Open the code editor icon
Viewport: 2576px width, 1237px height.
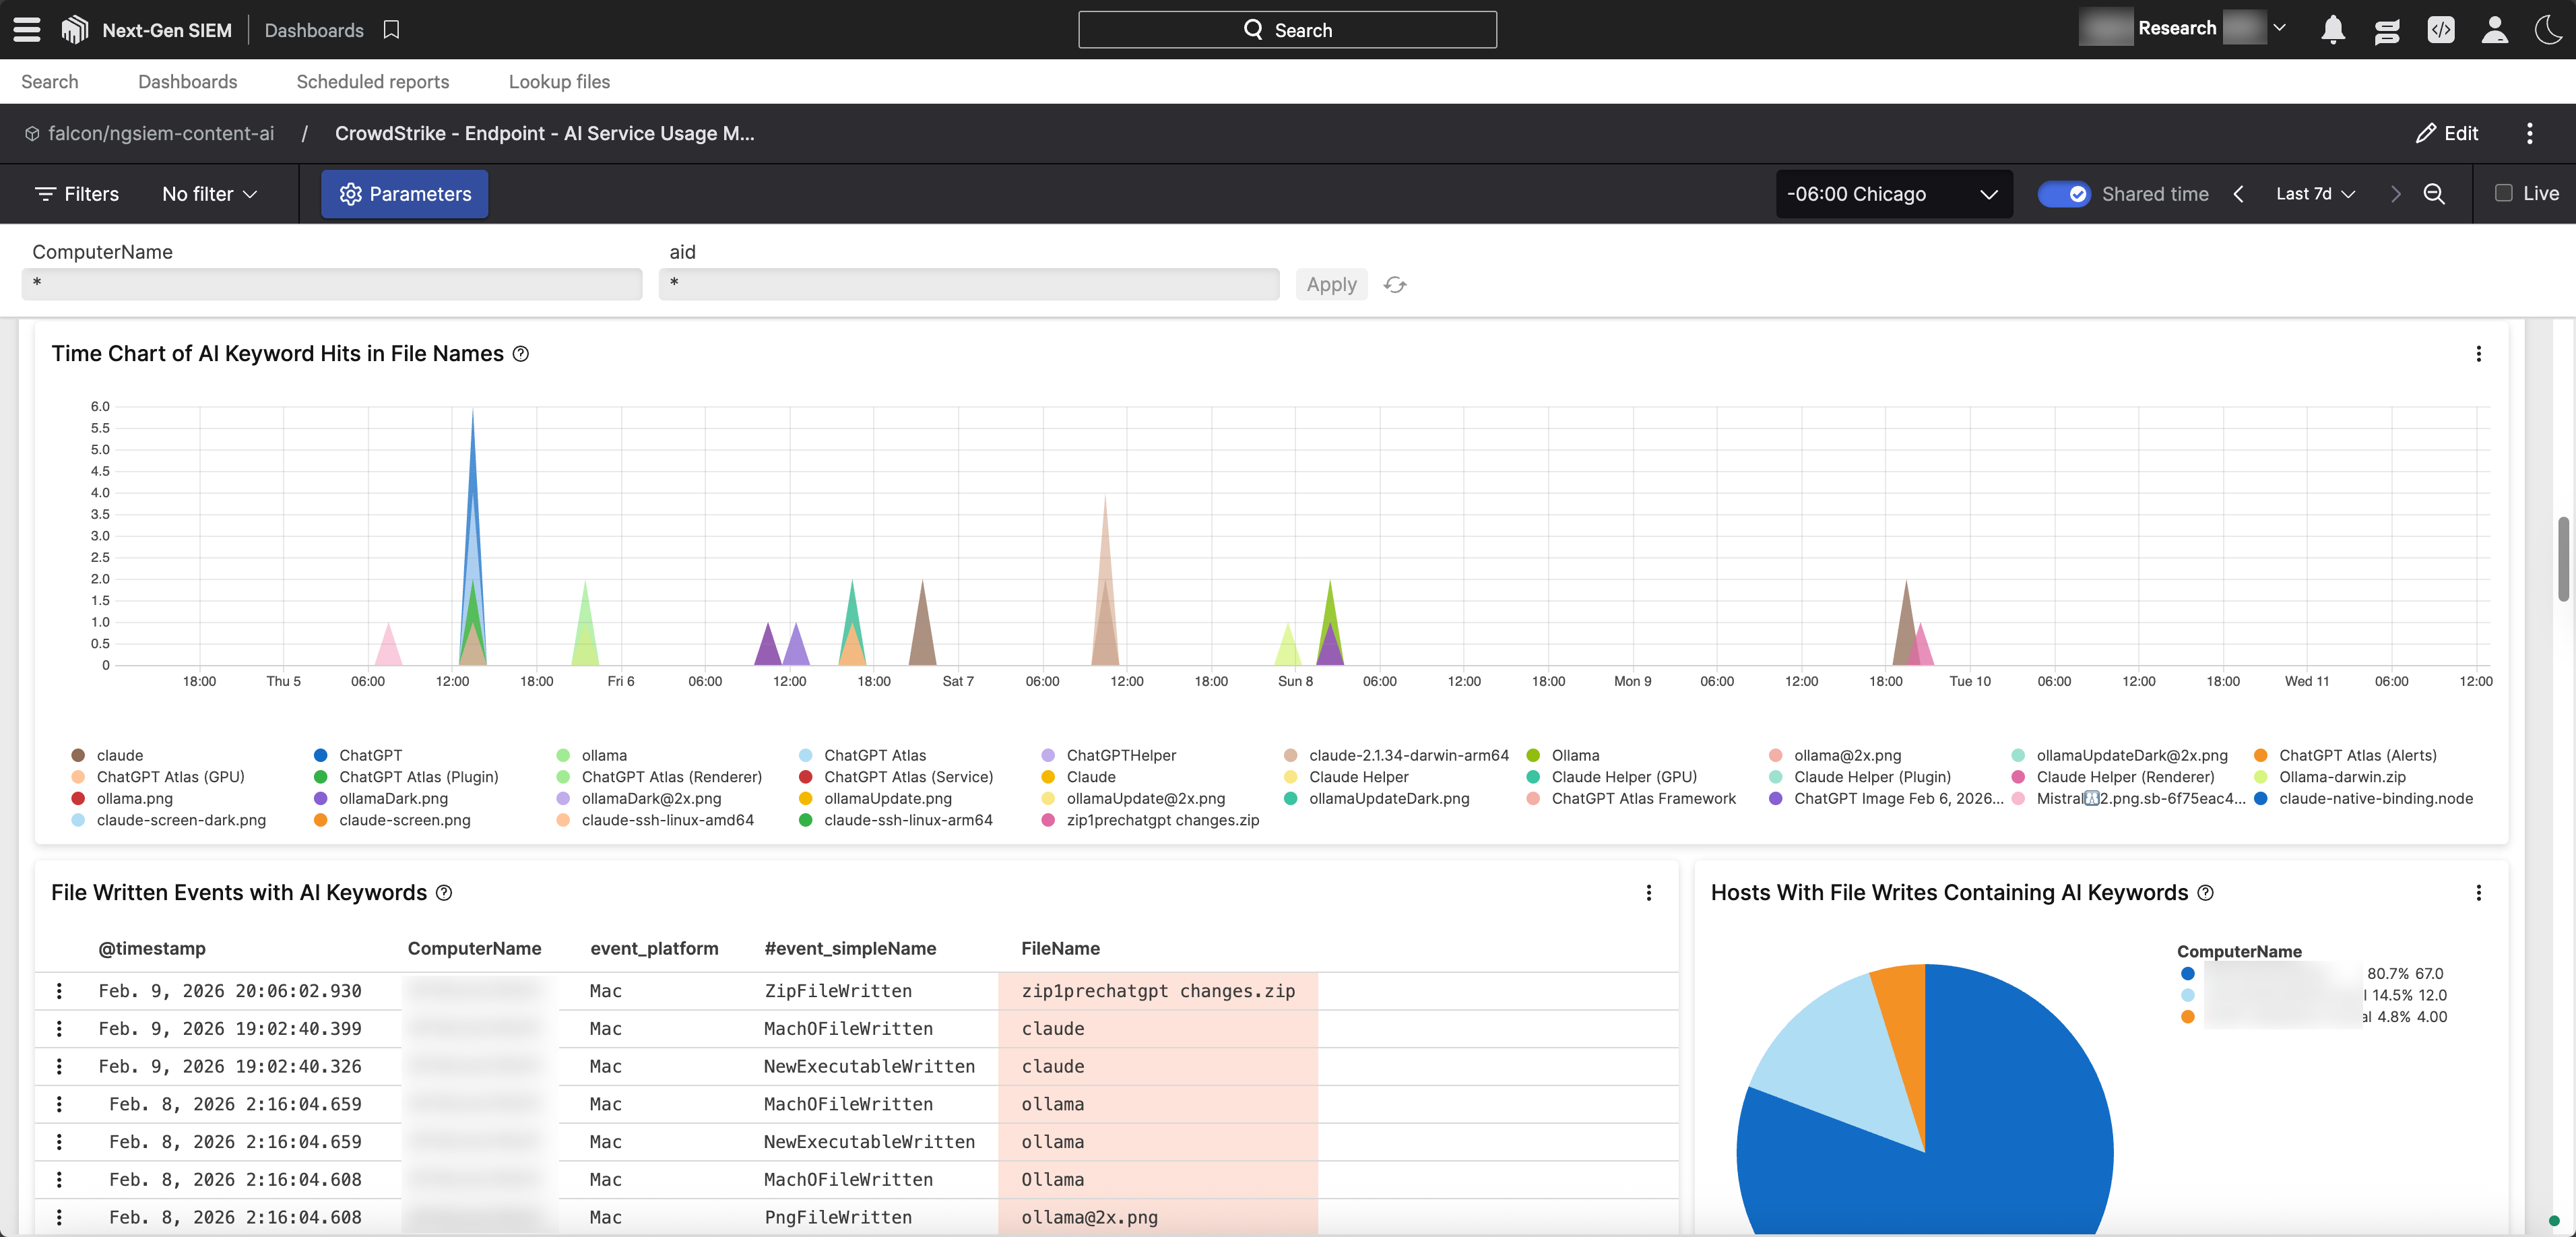point(2441,30)
